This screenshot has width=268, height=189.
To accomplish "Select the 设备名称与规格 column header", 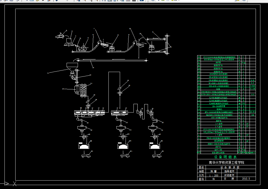I will pyautogui.click(x=218, y=152).
